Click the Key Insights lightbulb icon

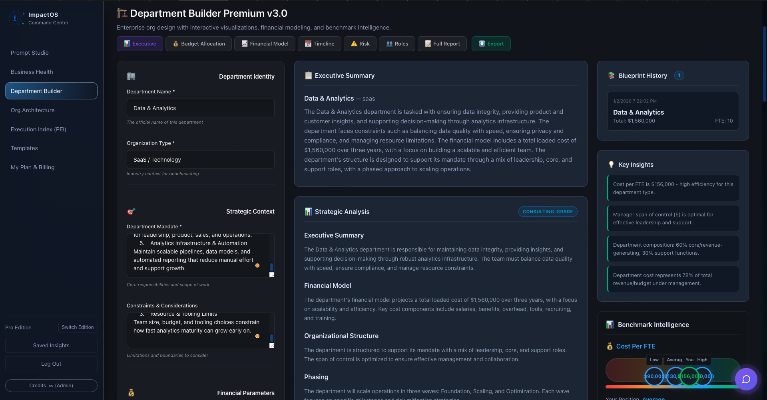[611, 164]
